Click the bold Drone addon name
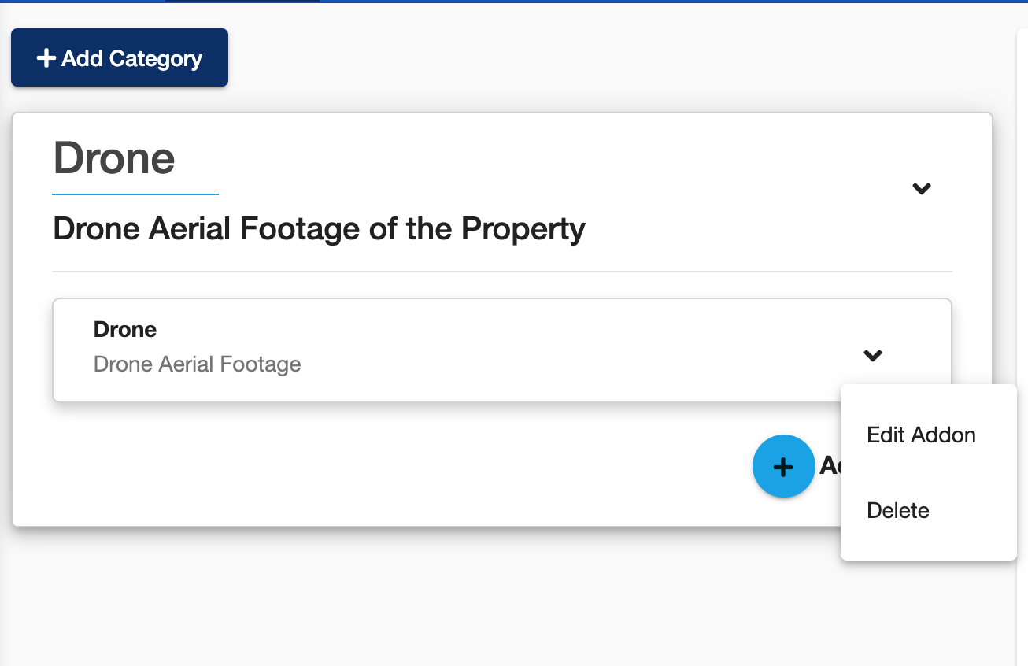The width and height of the screenshot is (1028, 666). [125, 329]
